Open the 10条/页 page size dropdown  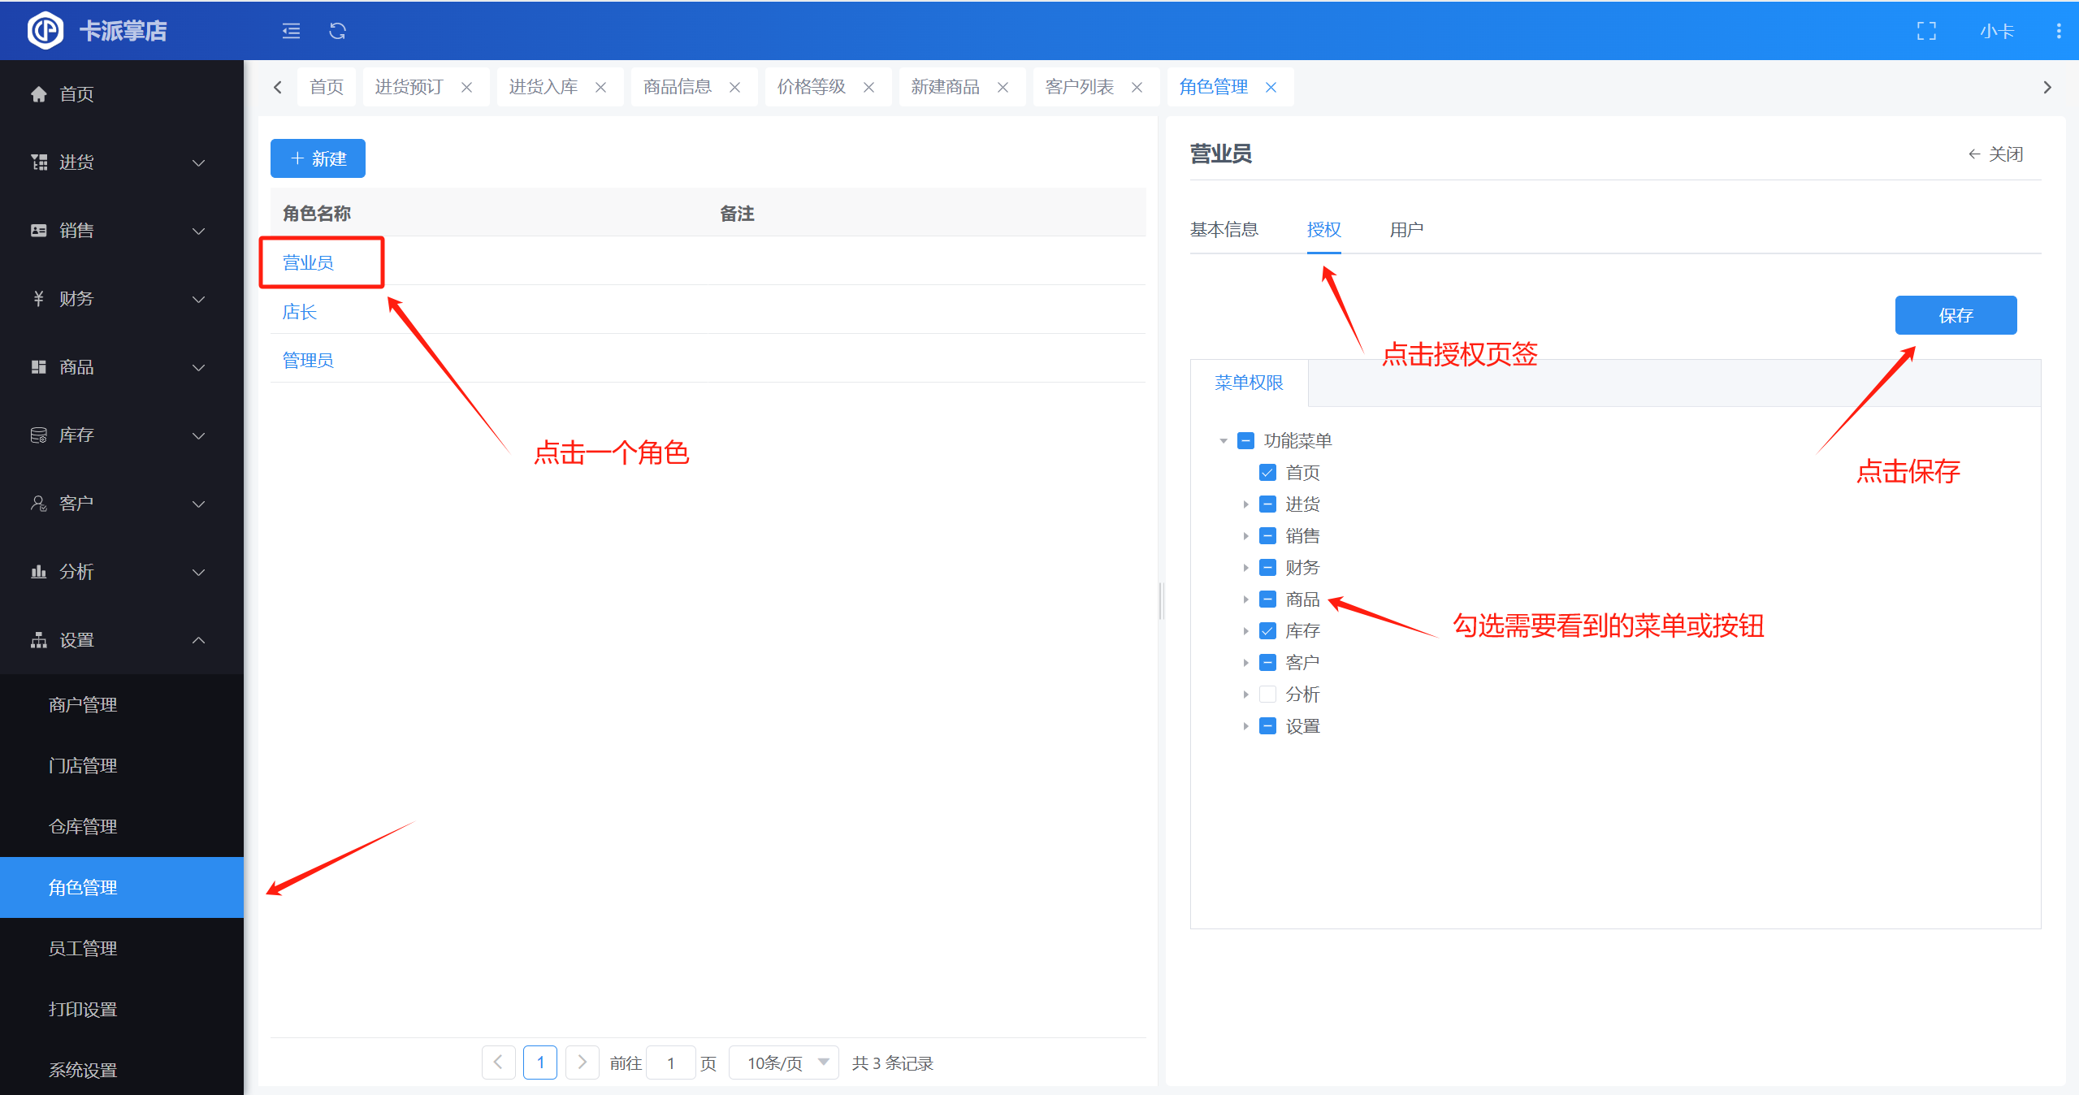tap(784, 1063)
